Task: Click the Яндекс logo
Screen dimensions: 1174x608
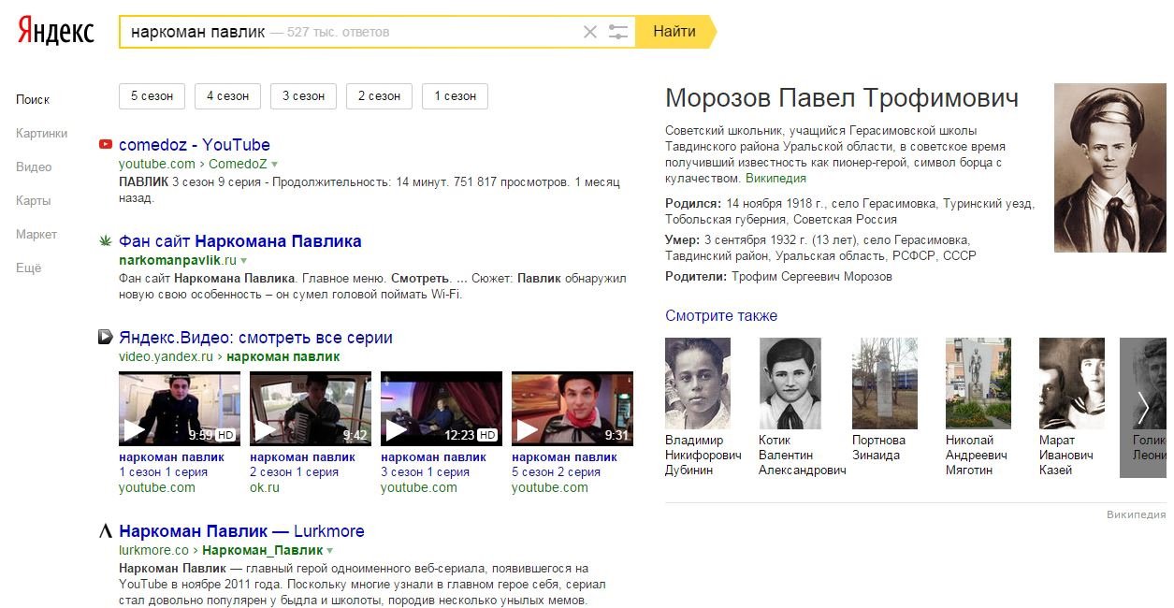Action: 56,31
